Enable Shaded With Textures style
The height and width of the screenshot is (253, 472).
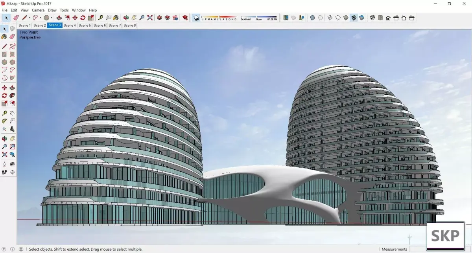coord(354,18)
